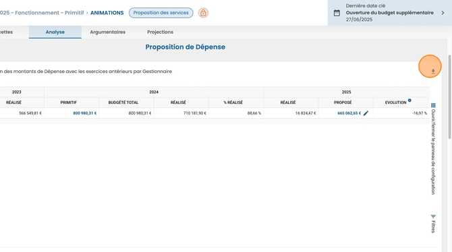452x252 pixels.
Task: Switch to the Projections tab
Action: pos(160,32)
